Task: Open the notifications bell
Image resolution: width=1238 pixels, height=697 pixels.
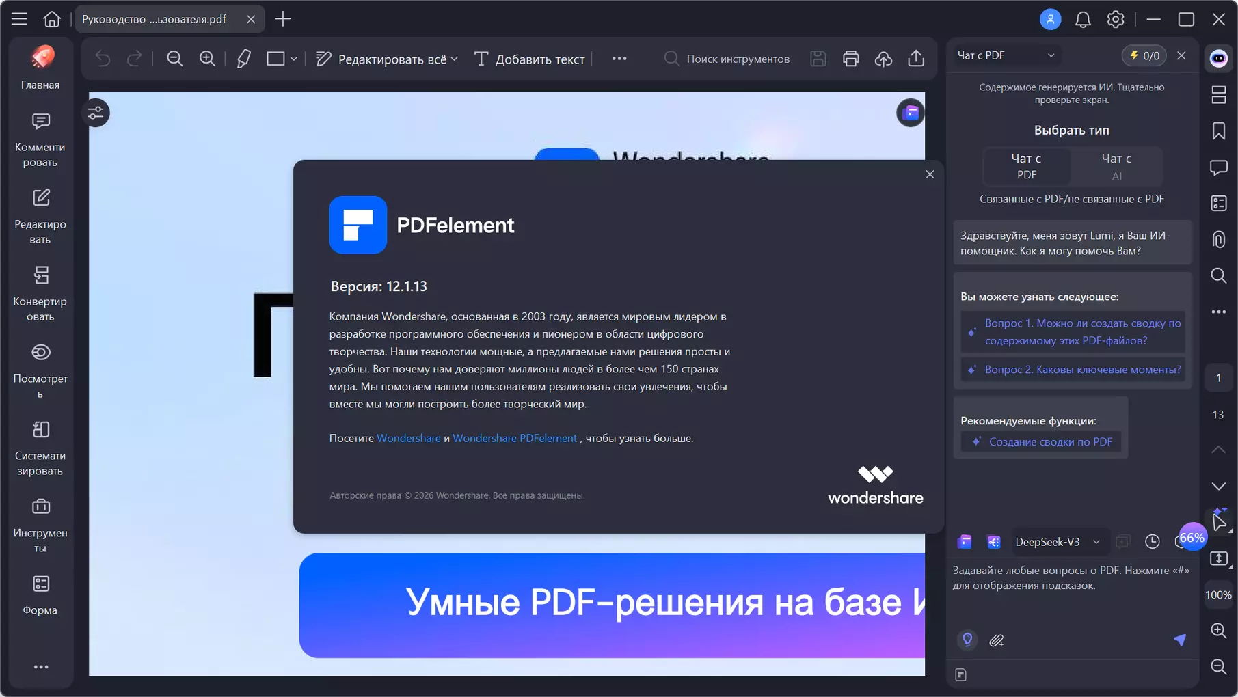Action: click(1083, 19)
